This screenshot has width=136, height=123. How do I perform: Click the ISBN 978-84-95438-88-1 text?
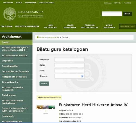coord(72,114)
